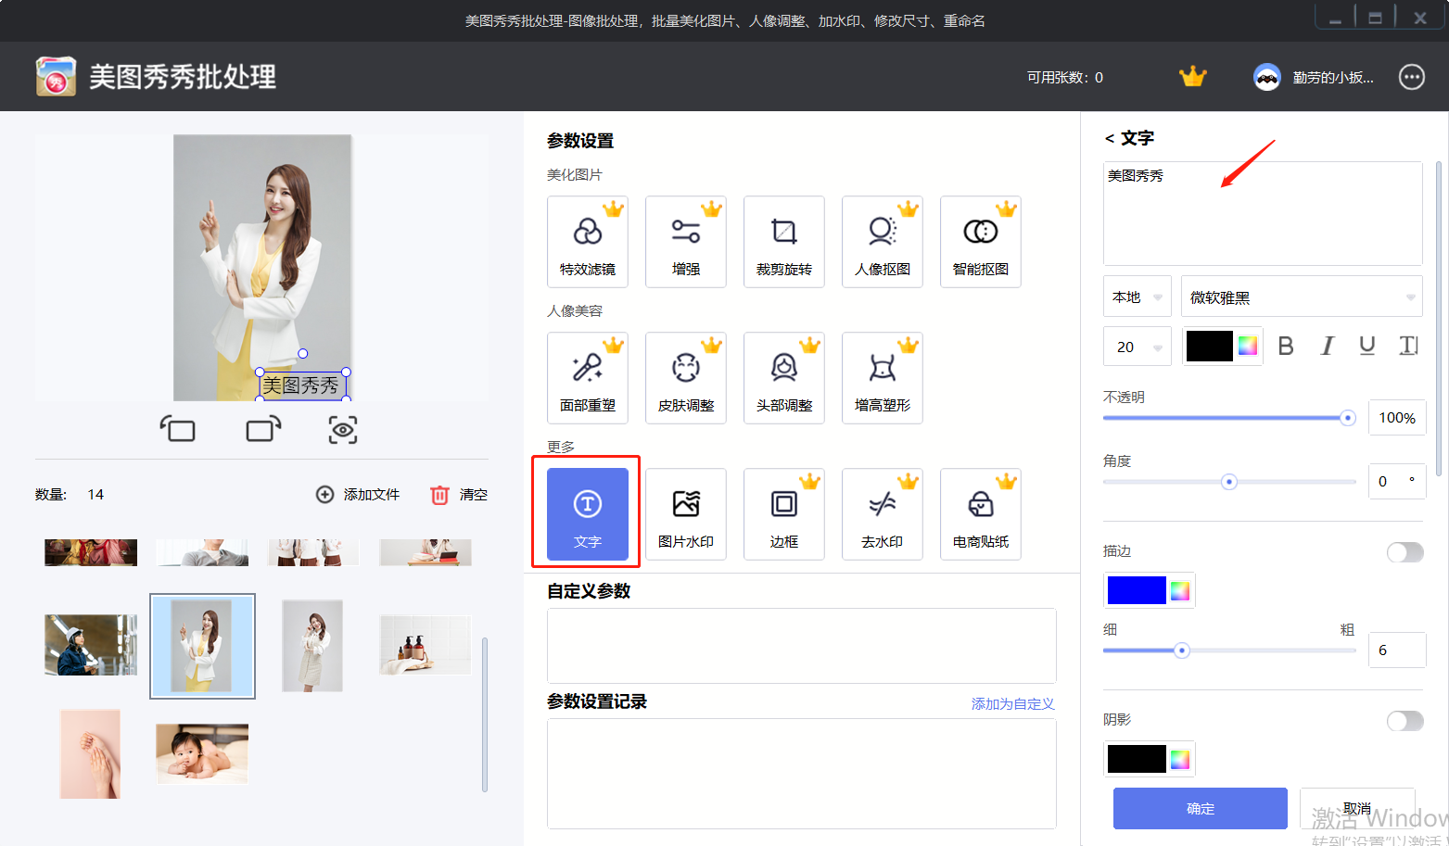This screenshot has width=1449, height=846.
Task: Click the stroke thickness 细/粗 slider handle
Action: (x=1181, y=650)
